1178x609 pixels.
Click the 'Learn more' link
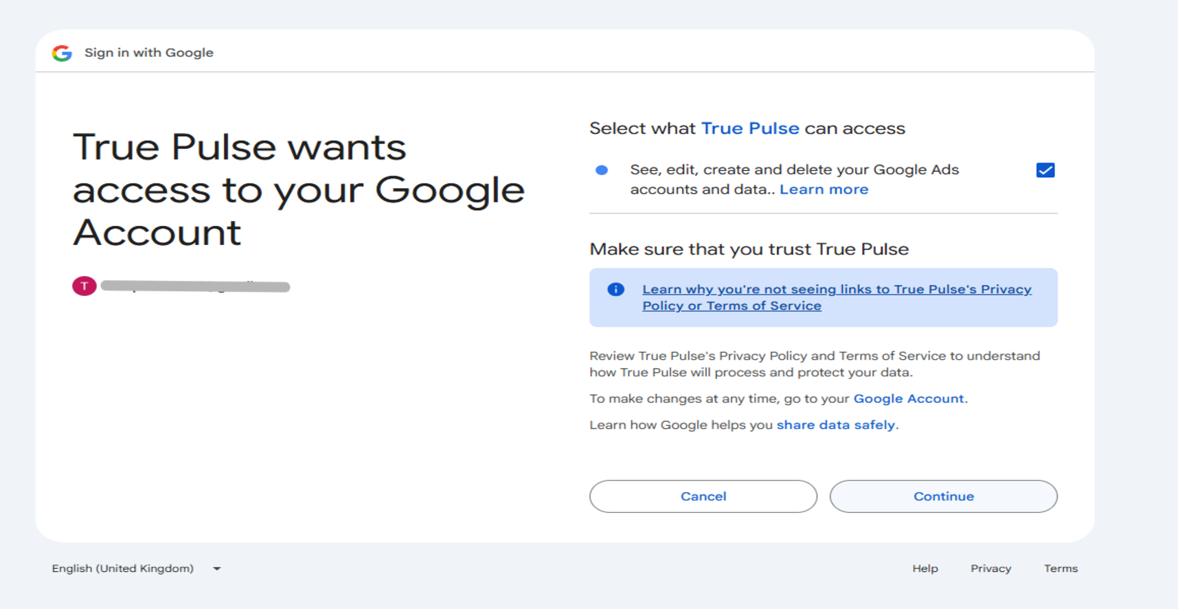(x=824, y=189)
